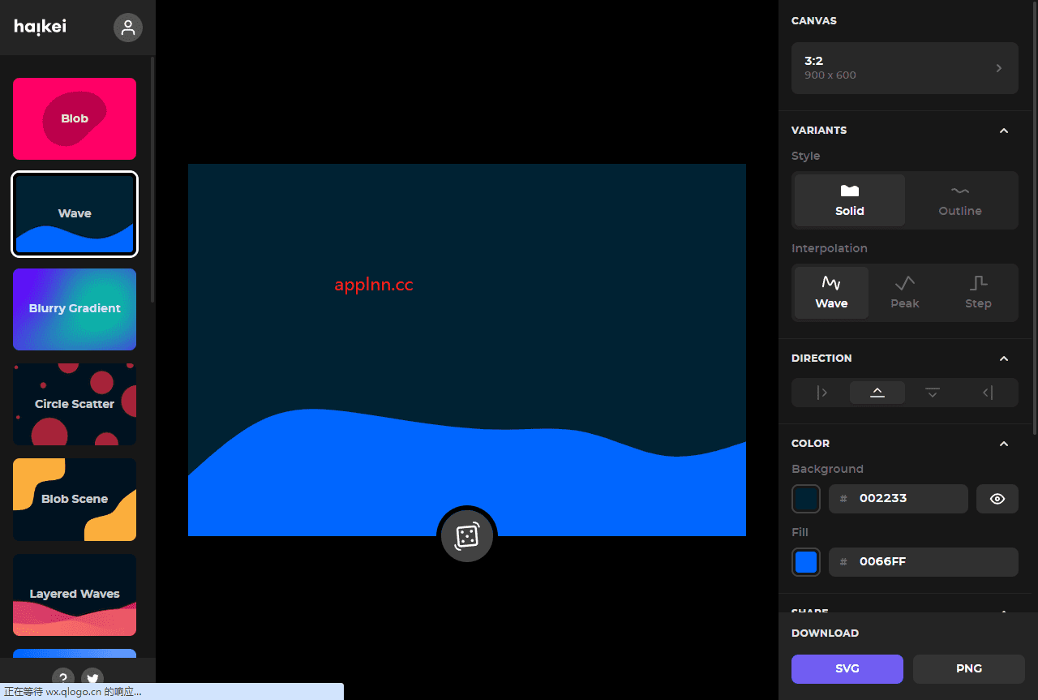Click the dice randomize button
Image resolution: width=1038 pixels, height=700 pixels.
pos(467,536)
